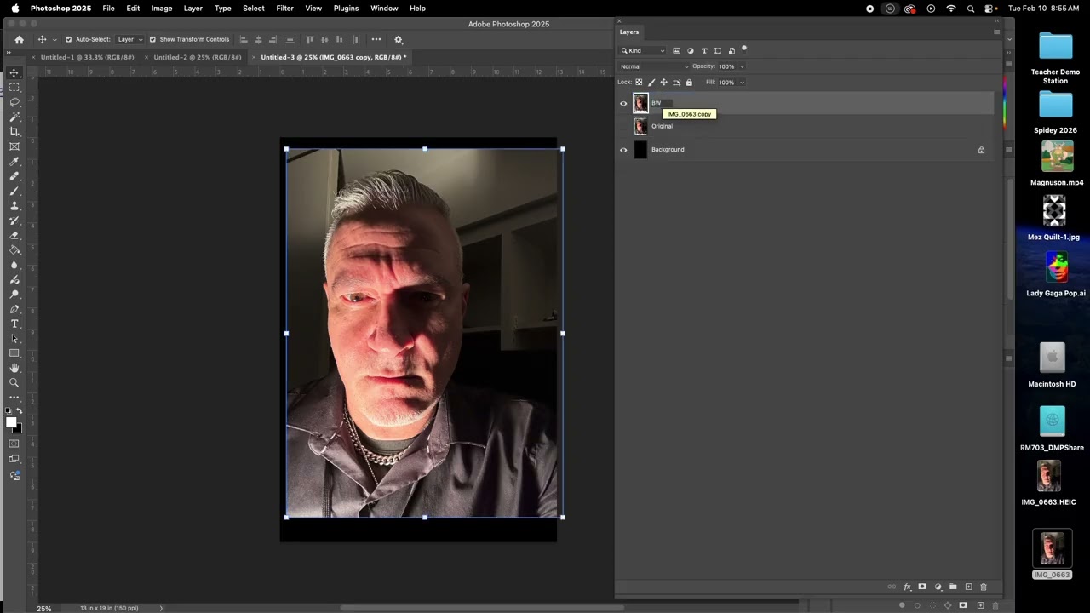Select the Zoom tool
This screenshot has width=1090, height=613.
pos(14,382)
